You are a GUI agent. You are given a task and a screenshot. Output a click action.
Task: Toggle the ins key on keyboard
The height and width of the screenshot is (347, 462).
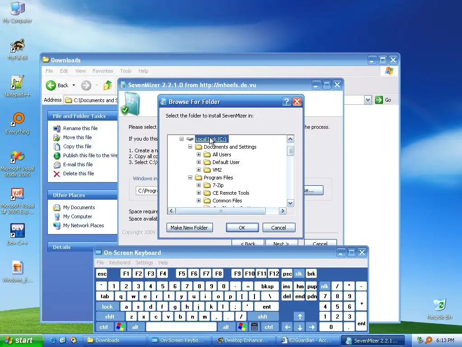pos(286,286)
